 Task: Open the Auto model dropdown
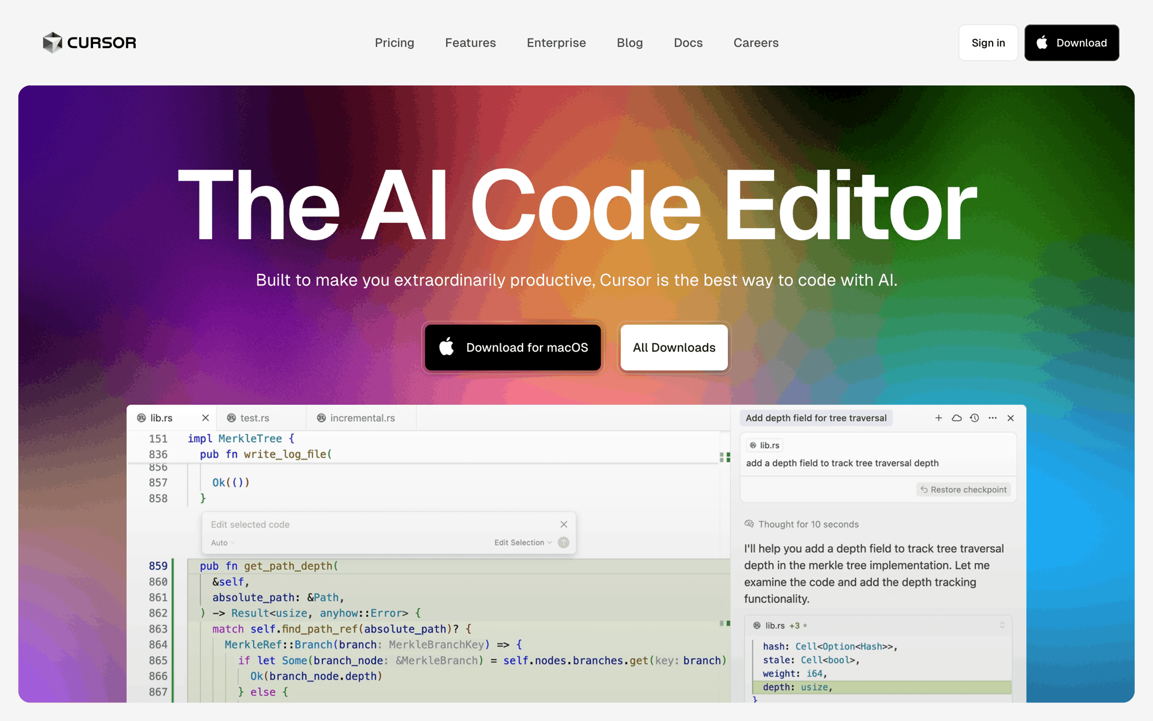tap(223, 543)
